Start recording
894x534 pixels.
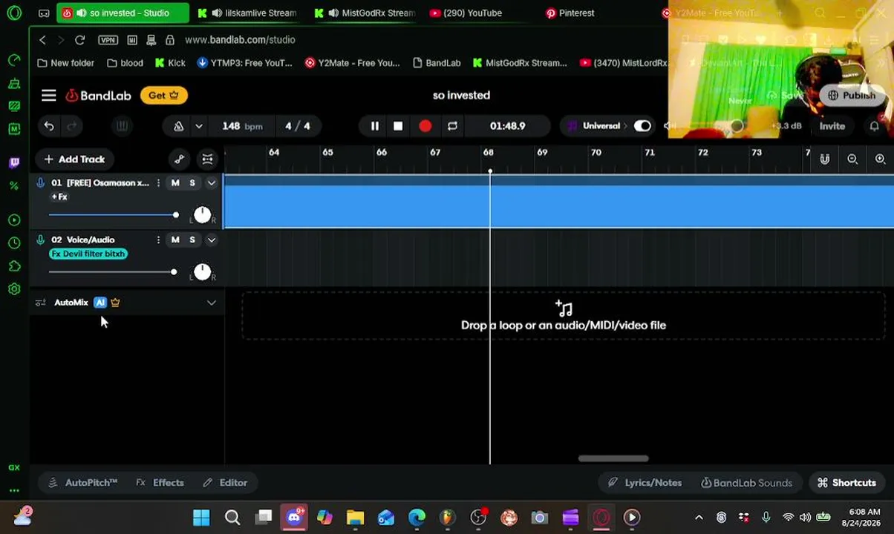(425, 126)
